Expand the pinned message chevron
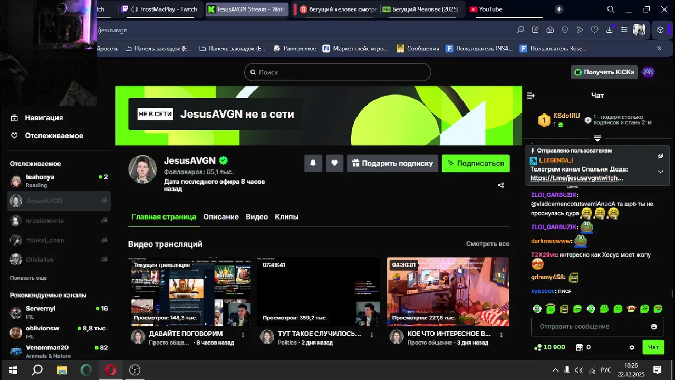 (x=660, y=172)
